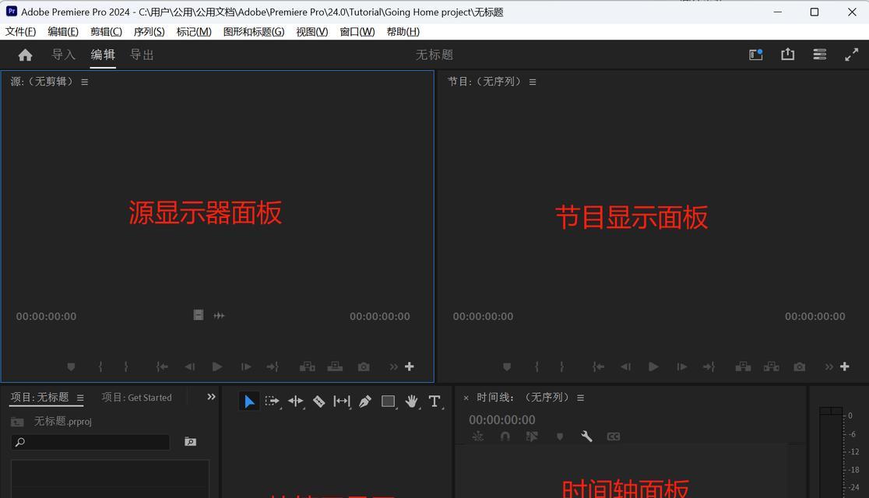Close the 时间线 panel tab
Image resolution: width=869 pixels, height=498 pixels.
point(466,398)
